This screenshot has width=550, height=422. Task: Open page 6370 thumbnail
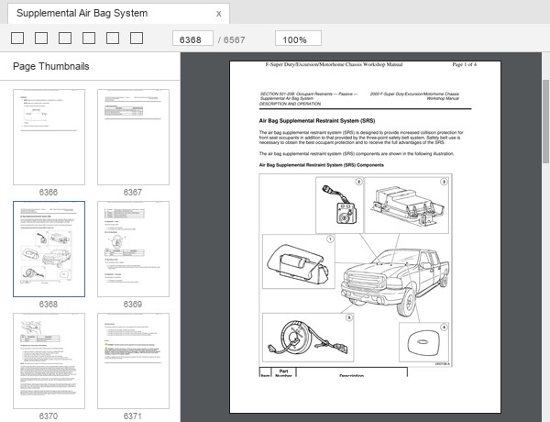pyautogui.click(x=49, y=361)
